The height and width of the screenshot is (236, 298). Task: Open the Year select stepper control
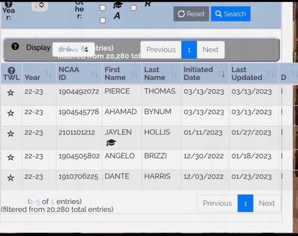pyautogui.click(x=40, y=5)
